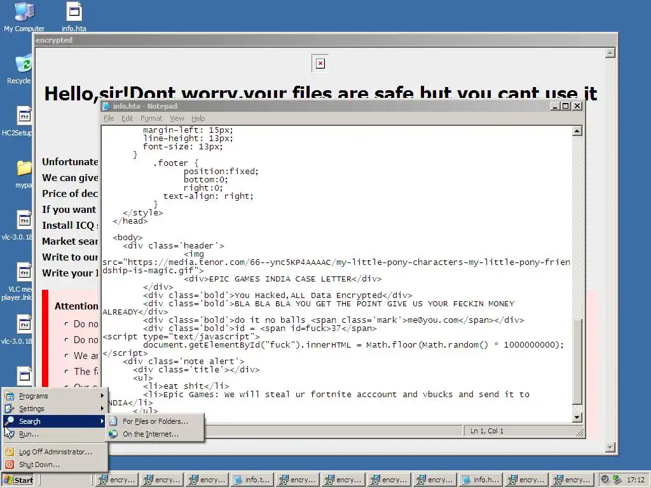Click the '.footer {' line in Notepad
651x488 pixels.
176,163
